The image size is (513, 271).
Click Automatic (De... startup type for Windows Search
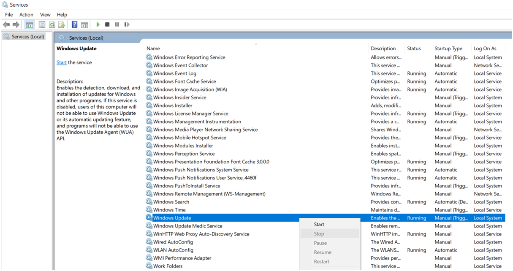[451, 202]
